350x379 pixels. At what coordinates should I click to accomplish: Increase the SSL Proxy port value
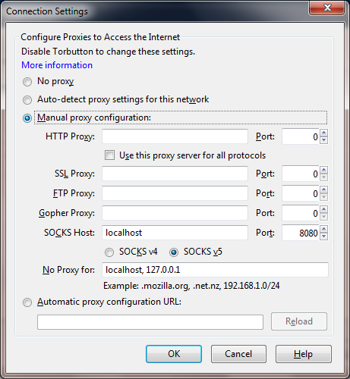(x=324, y=170)
